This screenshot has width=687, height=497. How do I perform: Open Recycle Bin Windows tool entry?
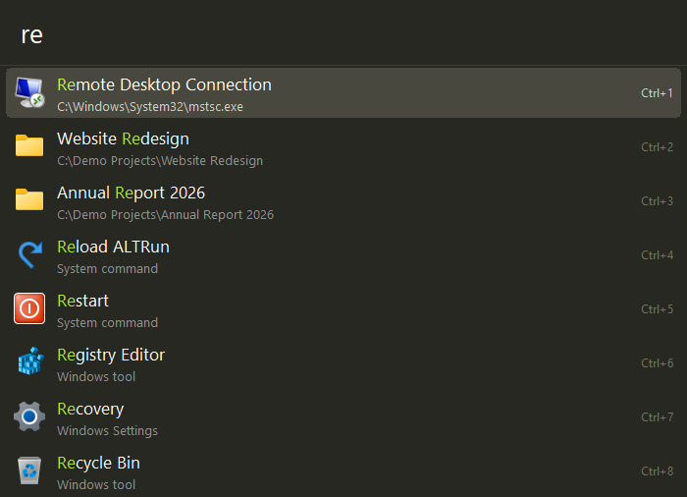(x=343, y=470)
